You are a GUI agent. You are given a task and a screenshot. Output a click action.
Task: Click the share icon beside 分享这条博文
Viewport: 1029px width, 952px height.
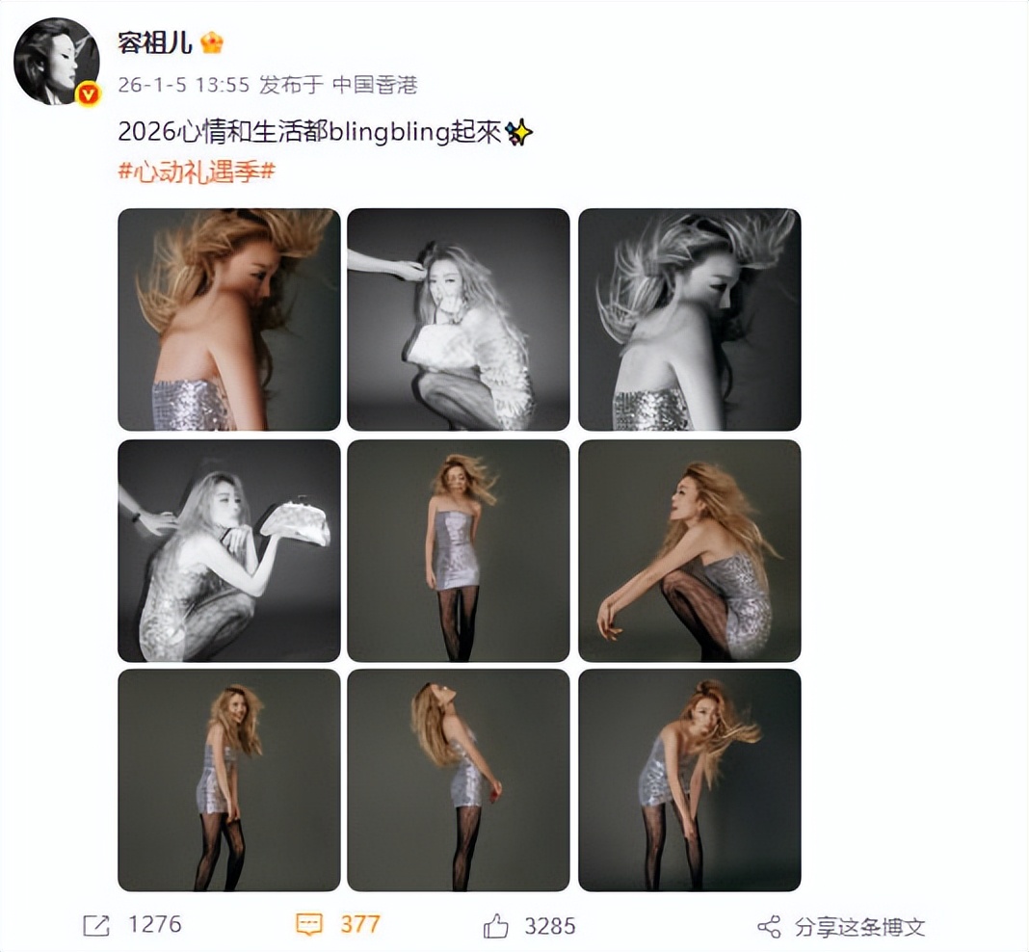[x=769, y=926]
